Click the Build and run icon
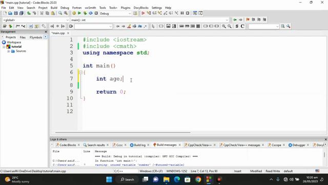This screenshot has height=185, width=328. tap(85, 13)
